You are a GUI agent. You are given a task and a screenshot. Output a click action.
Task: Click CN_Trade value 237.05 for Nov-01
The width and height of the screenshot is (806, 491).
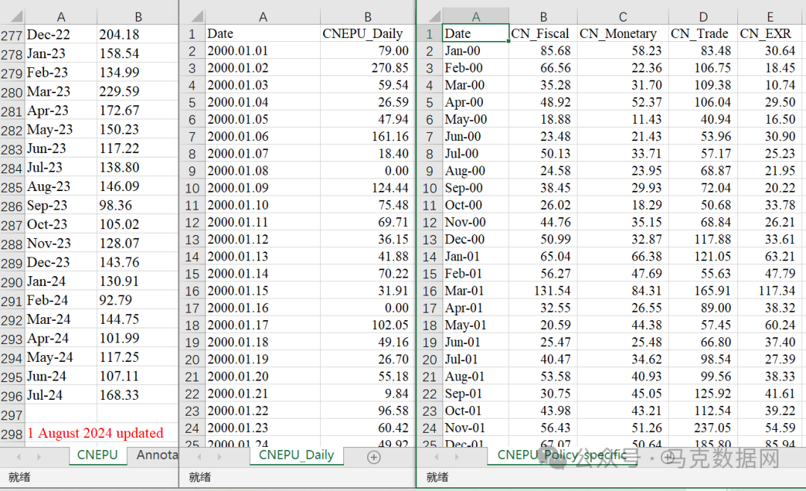703,428
